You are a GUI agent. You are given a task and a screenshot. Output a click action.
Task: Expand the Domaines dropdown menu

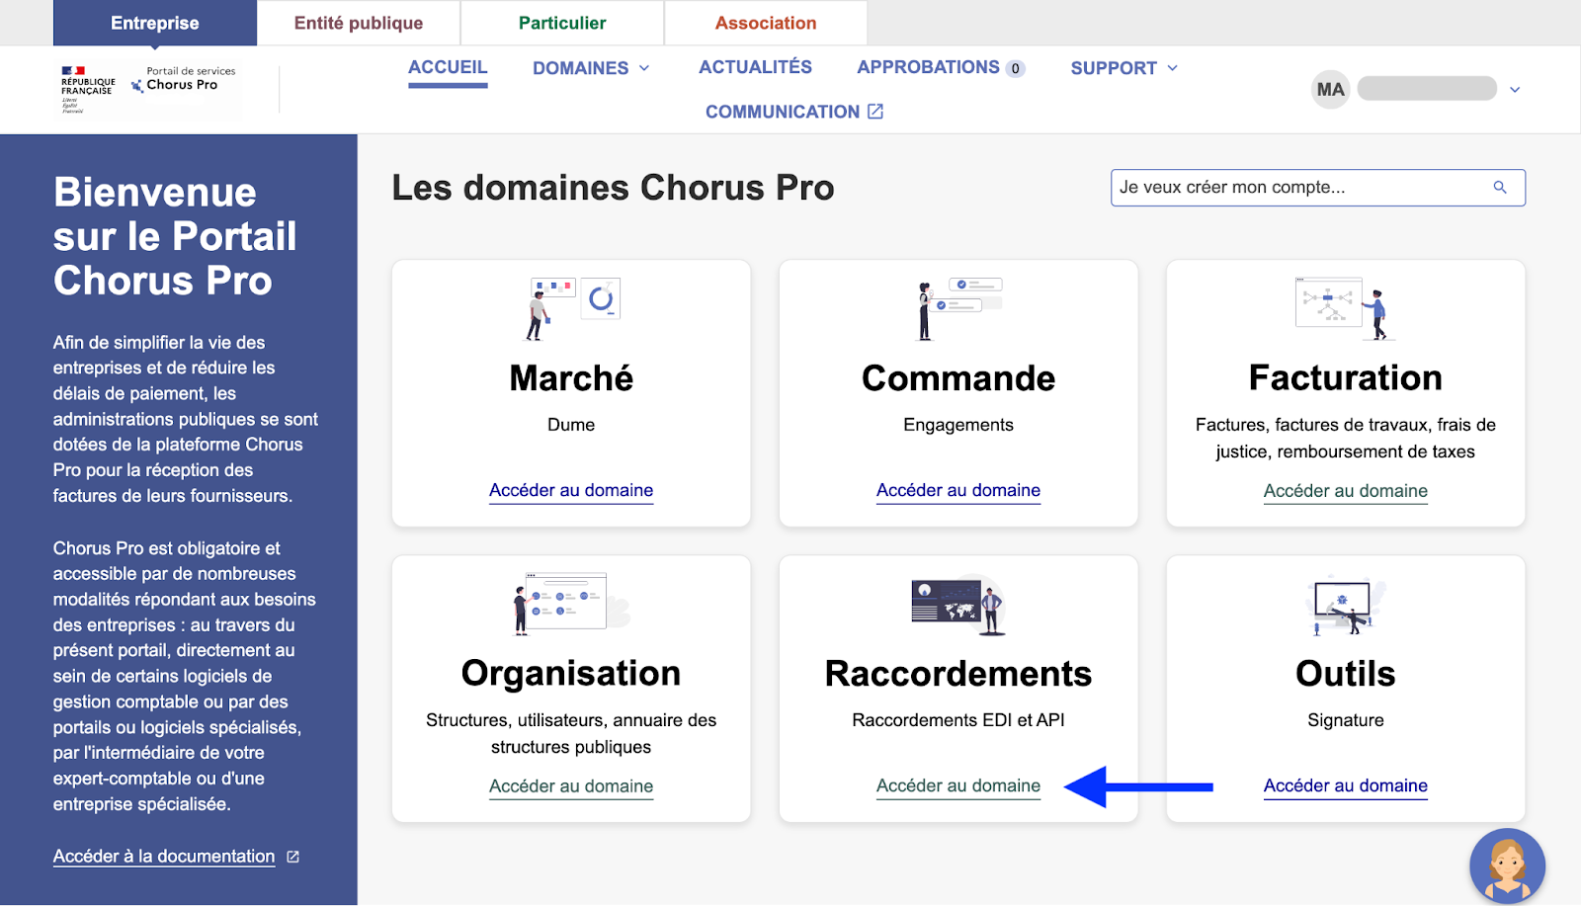[591, 68]
